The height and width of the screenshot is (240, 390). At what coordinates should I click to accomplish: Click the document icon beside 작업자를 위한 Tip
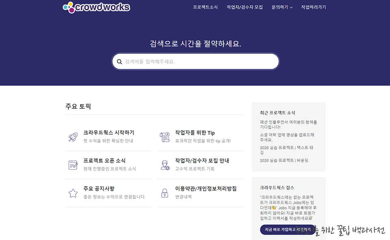pyautogui.click(x=164, y=137)
